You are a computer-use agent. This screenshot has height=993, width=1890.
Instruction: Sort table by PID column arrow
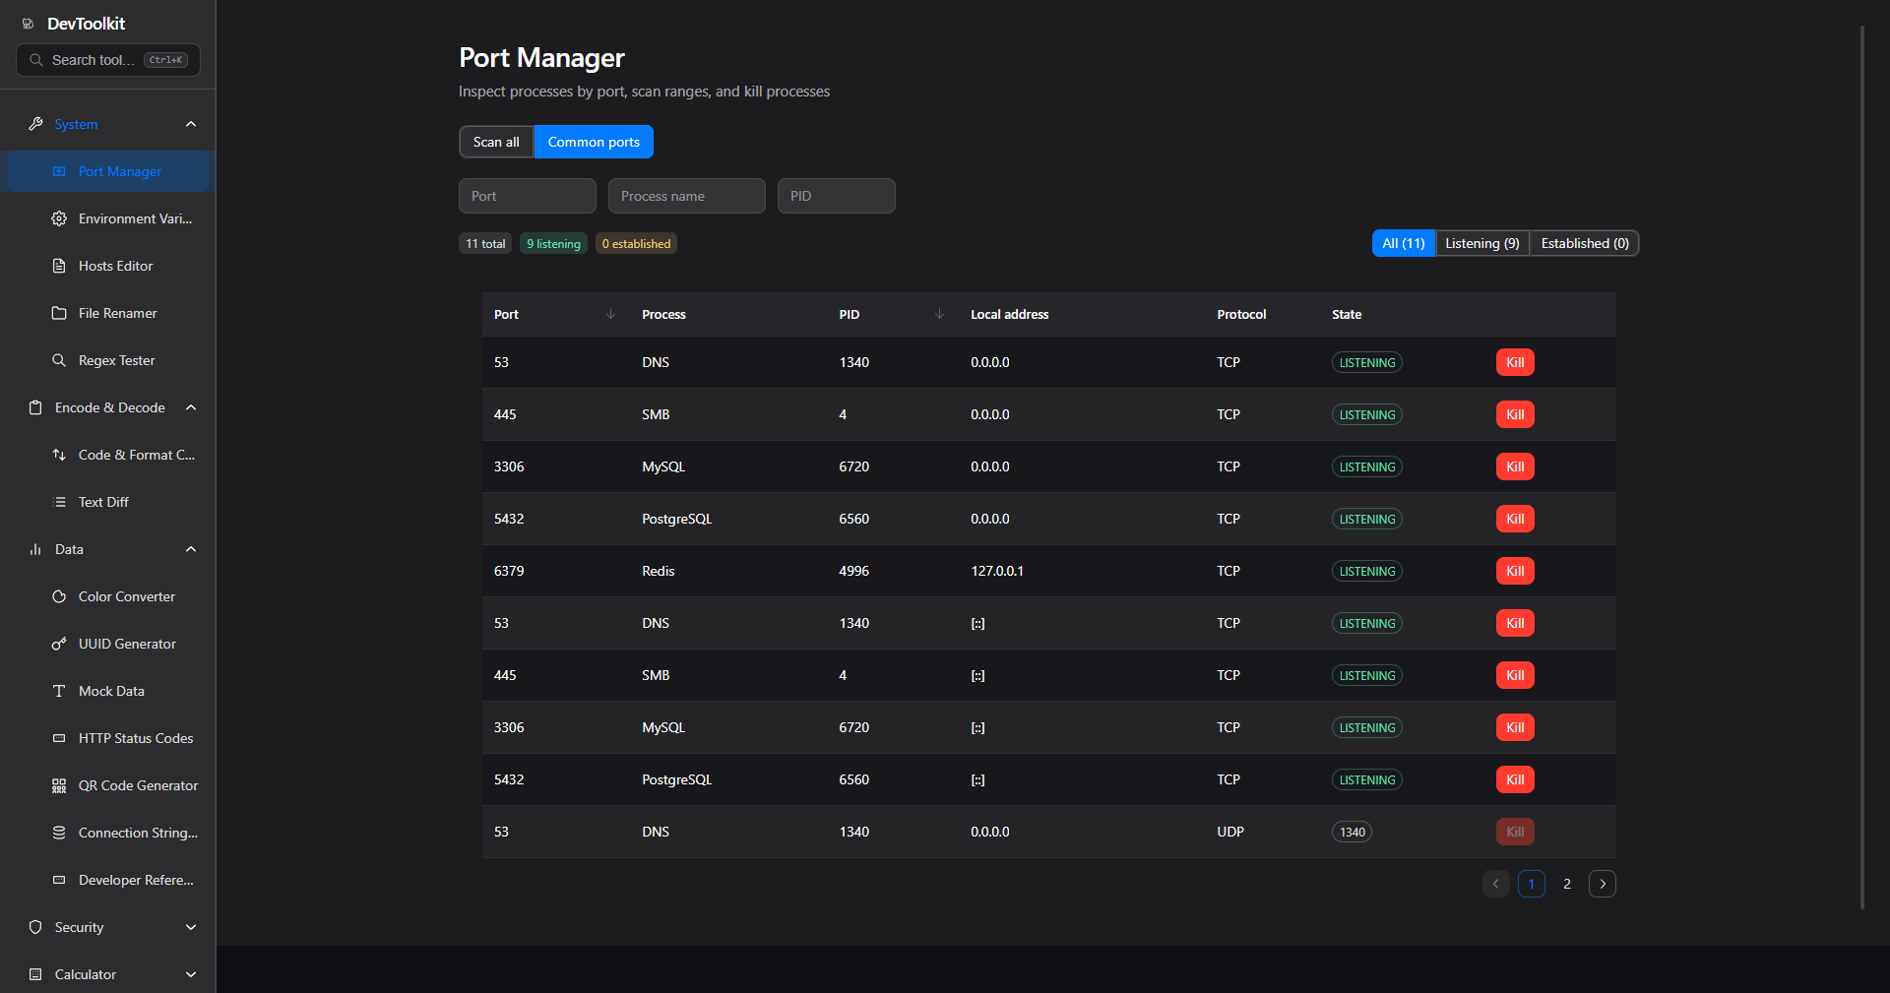tap(940, 314)
